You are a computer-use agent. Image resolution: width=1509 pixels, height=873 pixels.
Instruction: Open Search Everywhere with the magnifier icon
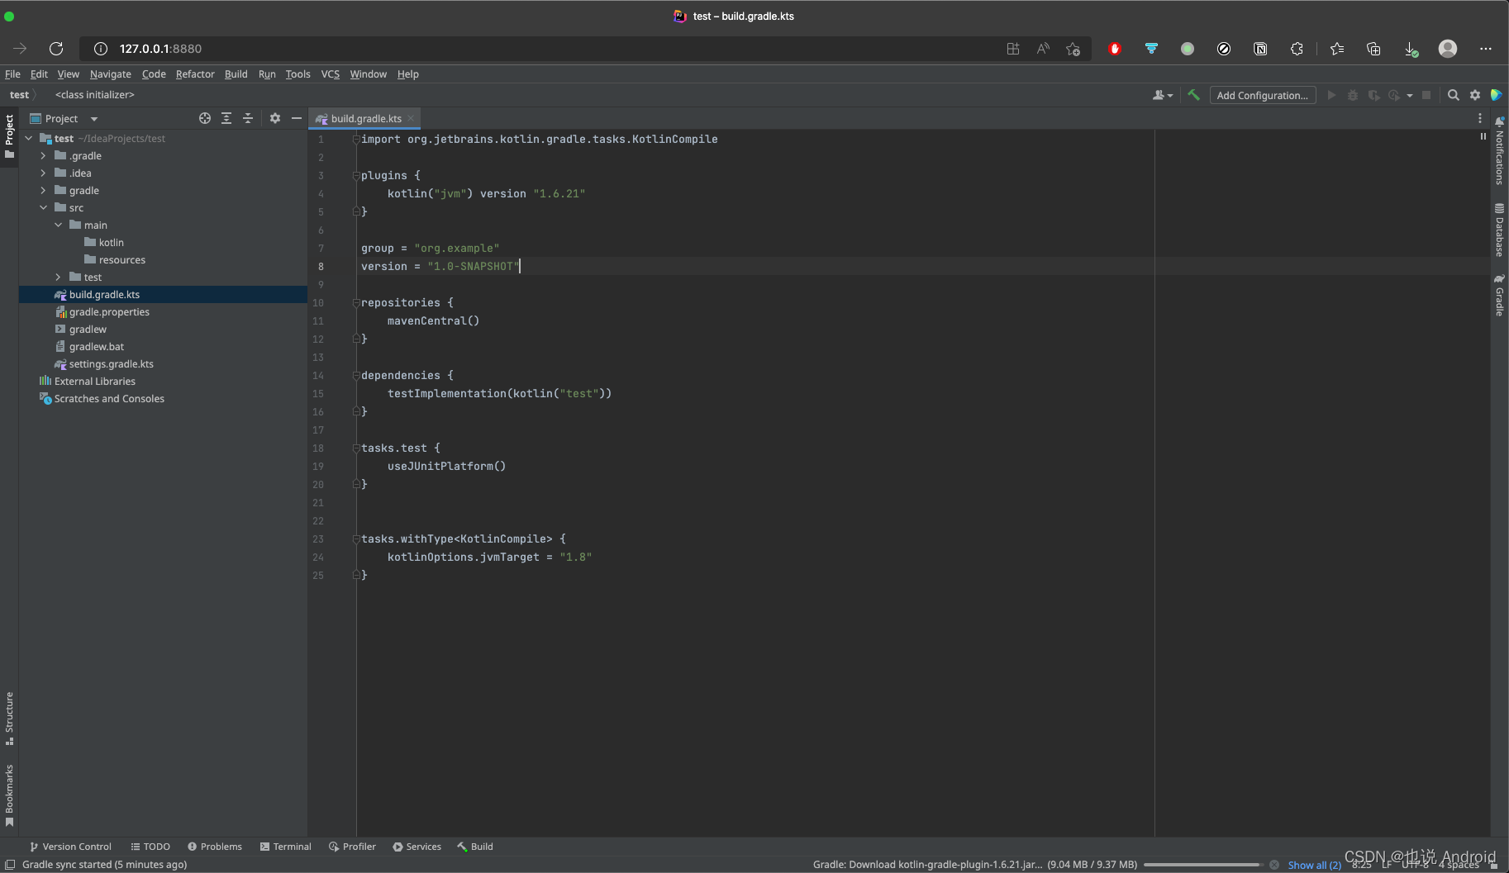click(1454, 95)
